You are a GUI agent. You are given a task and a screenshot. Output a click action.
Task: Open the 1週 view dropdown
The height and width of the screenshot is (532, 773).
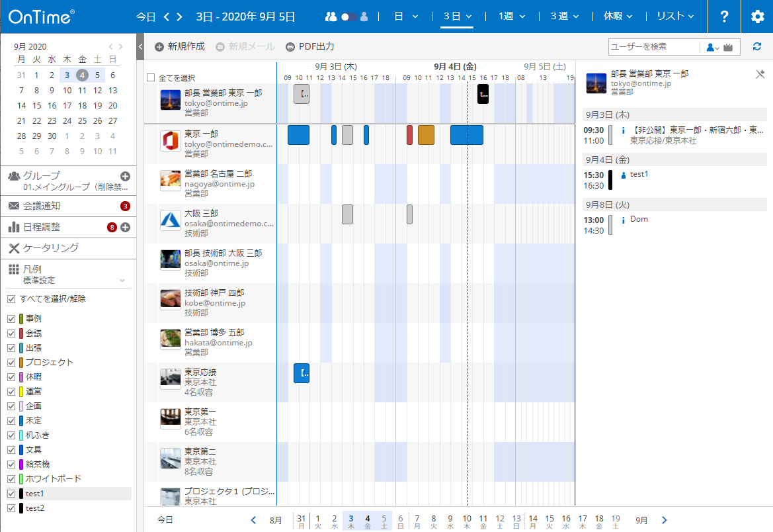[512, 17]
